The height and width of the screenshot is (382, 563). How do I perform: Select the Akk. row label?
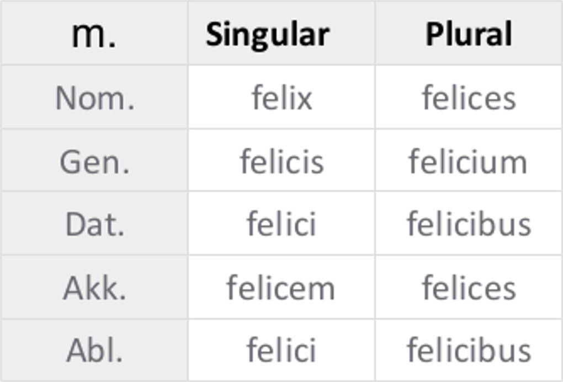(94, 288)
